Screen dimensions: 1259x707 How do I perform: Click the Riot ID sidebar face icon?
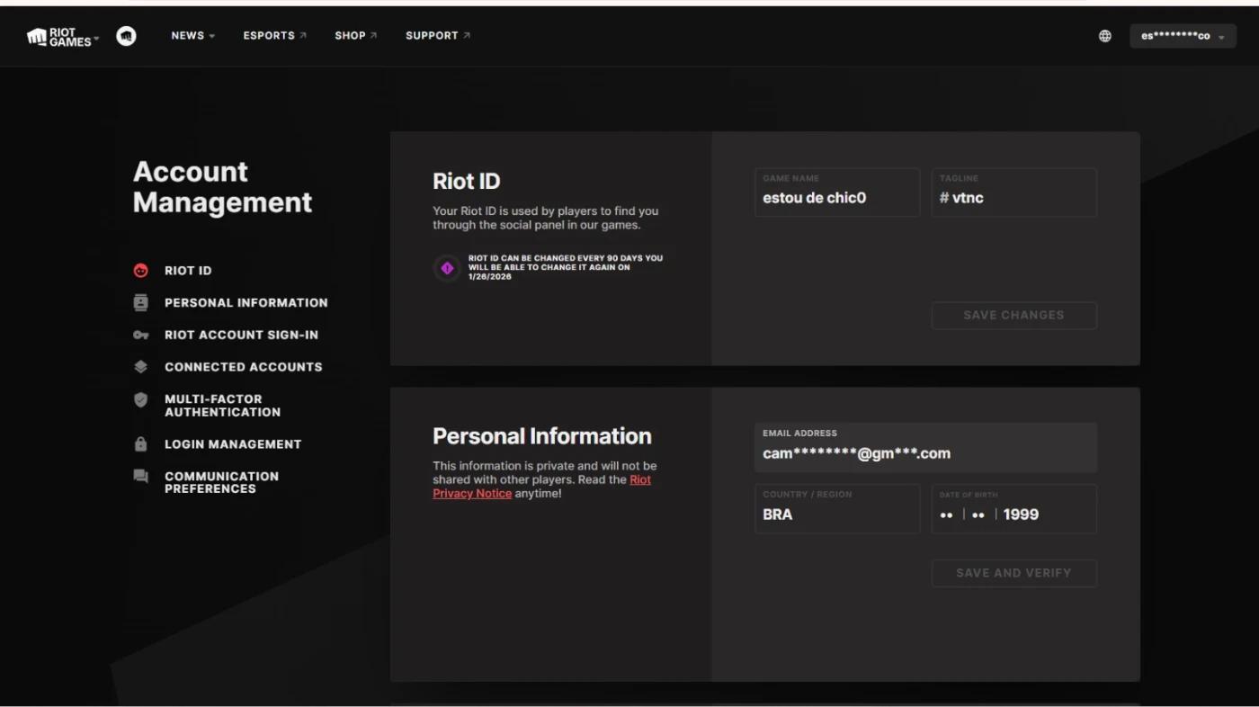click(140, 271)
